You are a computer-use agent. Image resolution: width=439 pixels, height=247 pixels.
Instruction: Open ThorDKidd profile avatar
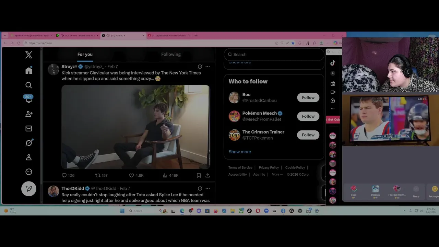[53, 191]
